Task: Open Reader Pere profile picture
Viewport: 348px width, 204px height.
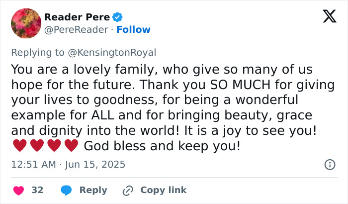Action: pos(26,23)
